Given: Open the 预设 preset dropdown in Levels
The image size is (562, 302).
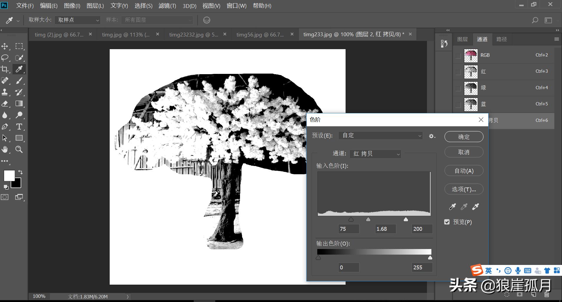Looking at the screenshot, I should coord(380,135).
